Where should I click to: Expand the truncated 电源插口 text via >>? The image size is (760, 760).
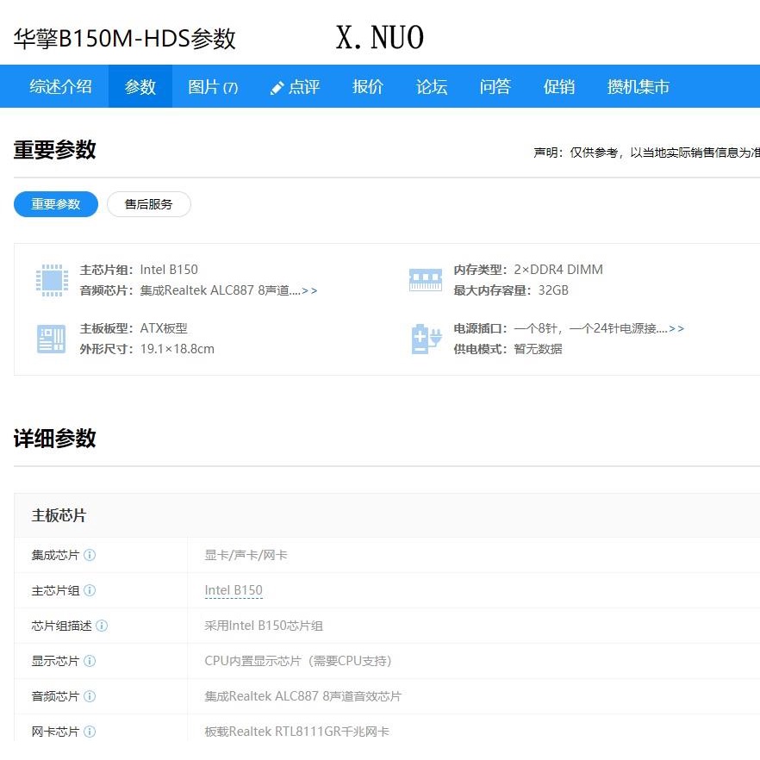pos(676,328)
